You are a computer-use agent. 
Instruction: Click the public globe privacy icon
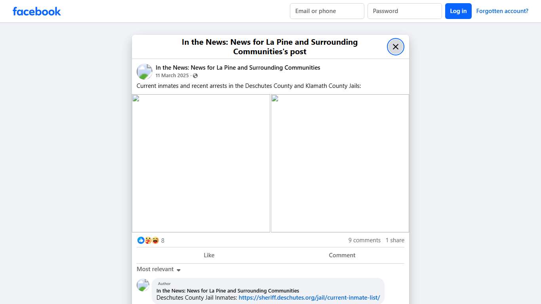(195, 76)
